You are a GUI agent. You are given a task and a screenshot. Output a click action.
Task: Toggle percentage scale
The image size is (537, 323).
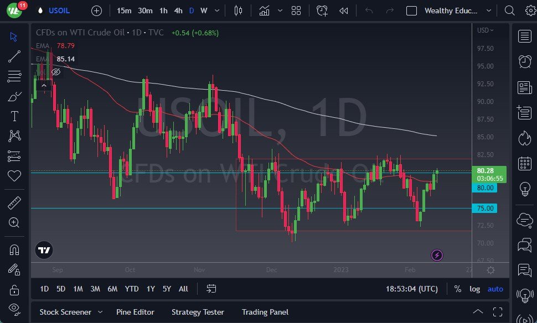pyautogui.click(x=457, y=289)
